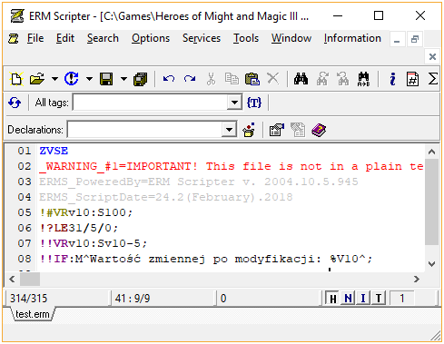Click line '!#VRv10:S100;'

pyautogui.click(x=86, y=212)
